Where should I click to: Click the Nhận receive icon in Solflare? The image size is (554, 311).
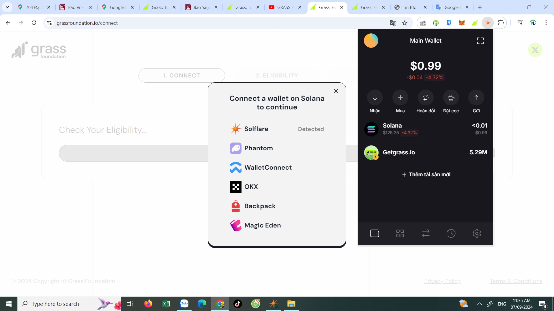tap(375, 97)
